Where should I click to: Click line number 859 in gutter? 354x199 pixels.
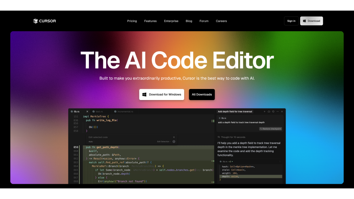click(x=76, y=147)
